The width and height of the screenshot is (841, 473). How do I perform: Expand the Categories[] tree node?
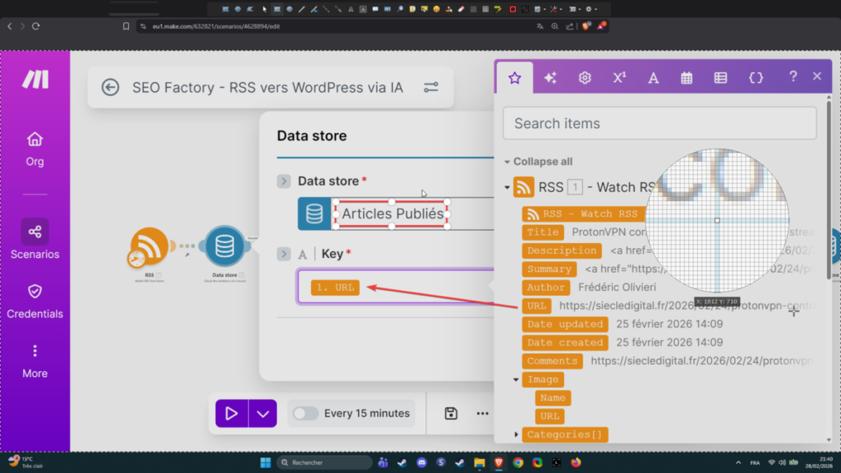pyautogui.click(x=516, y=434)
